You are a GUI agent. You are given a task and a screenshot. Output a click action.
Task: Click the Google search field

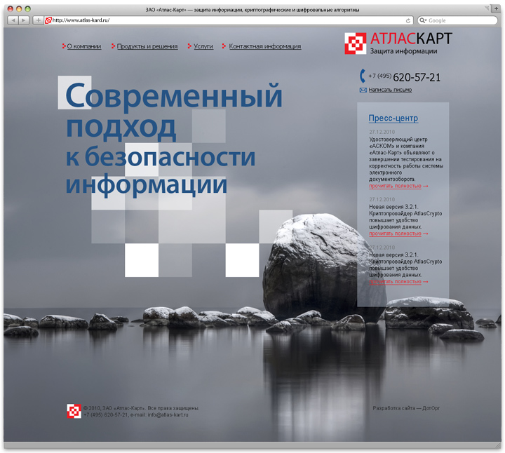(459, 20)
